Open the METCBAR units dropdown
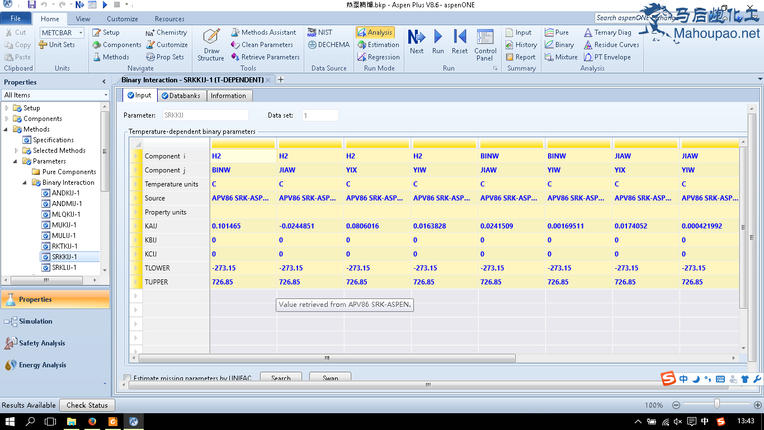 (81, 33)
